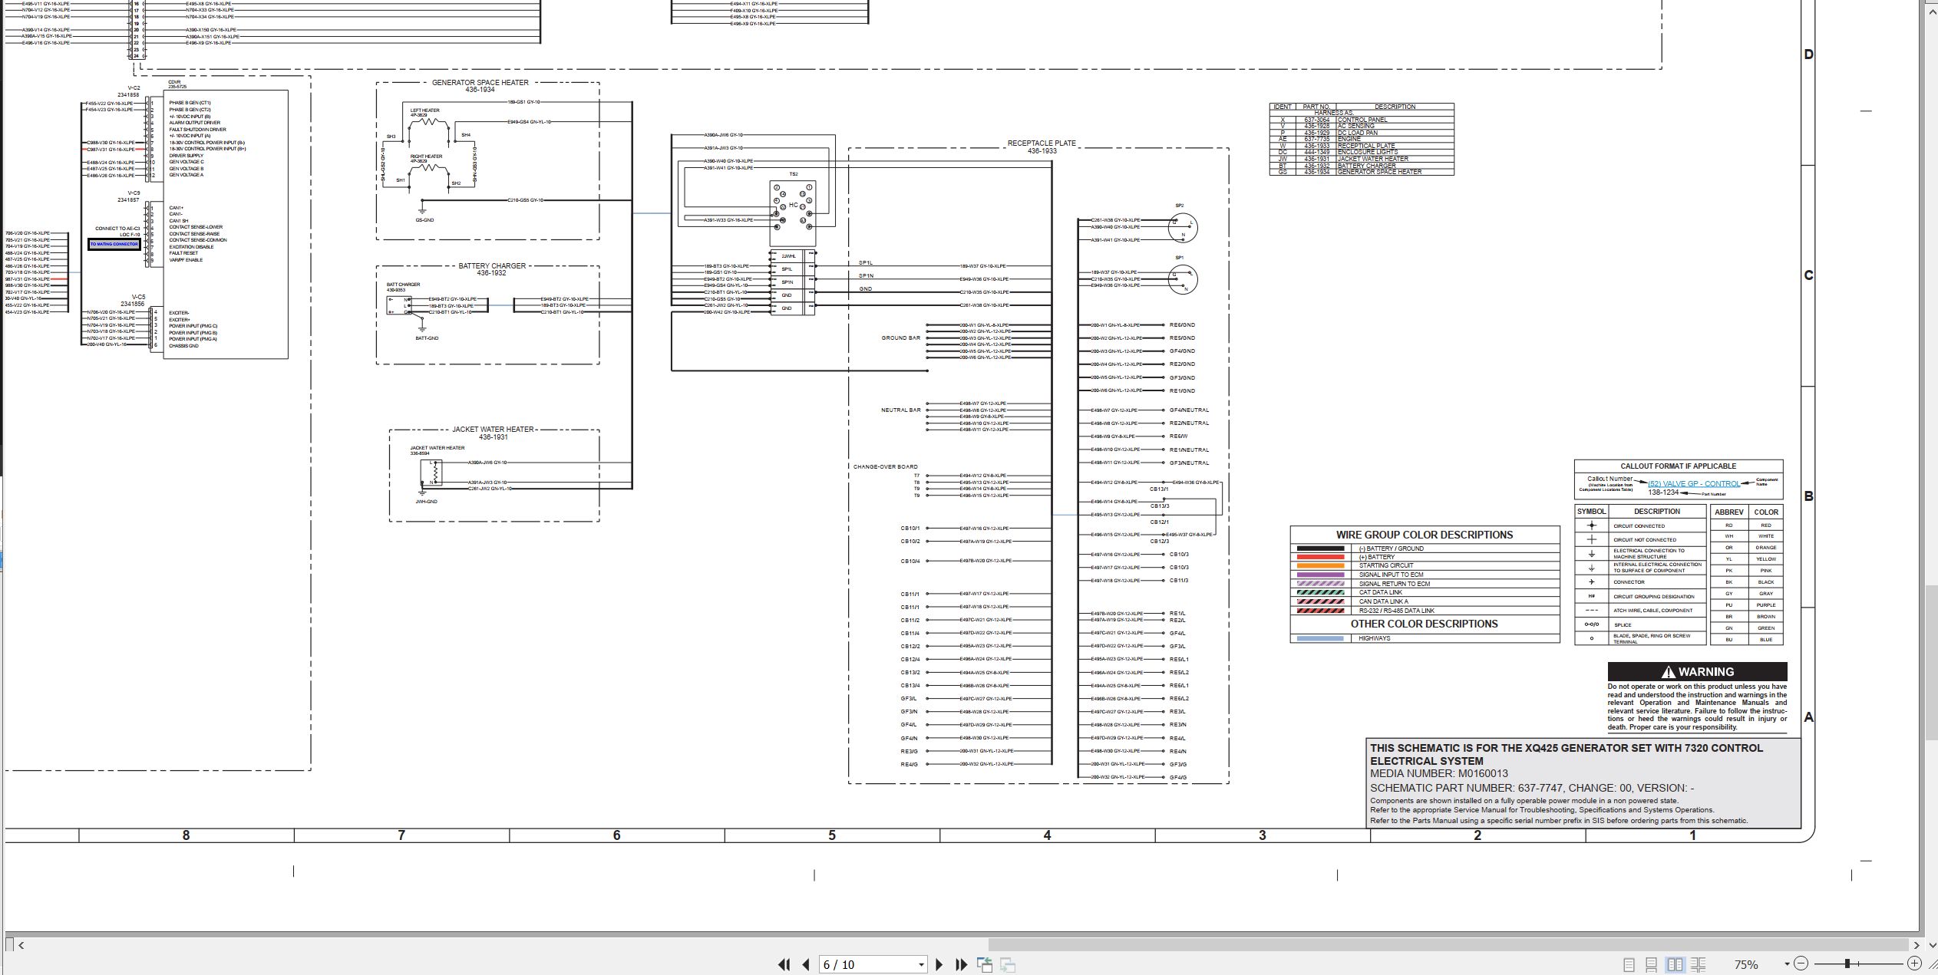Click the MEDIA NUMBER: M0160013 line
This screenshot has height=975, width=1938.
click(x=1439, y=773)
